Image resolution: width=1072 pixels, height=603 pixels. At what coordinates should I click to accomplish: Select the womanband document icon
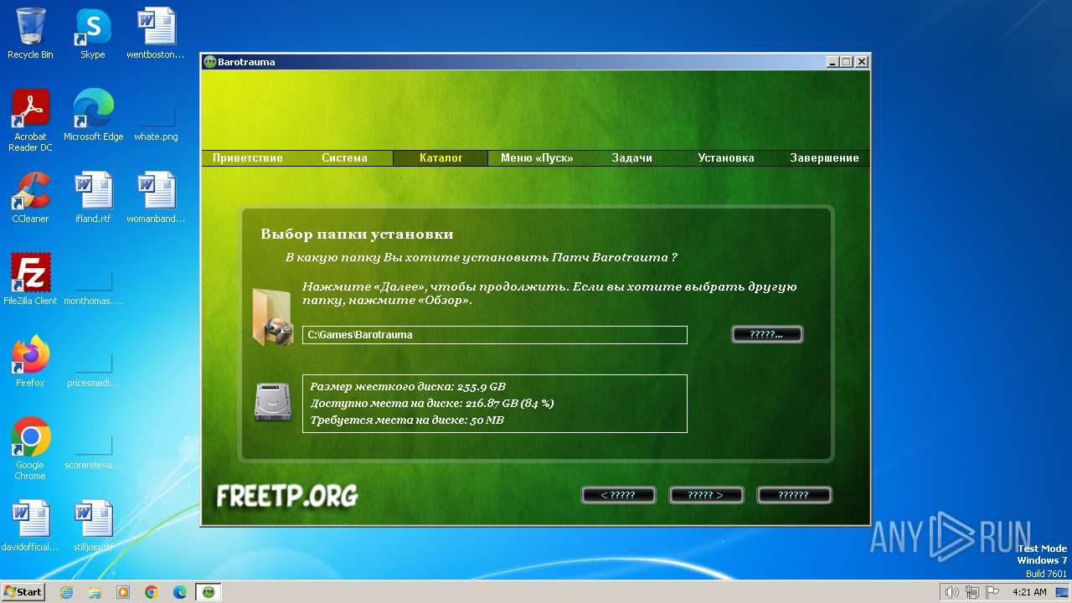point(156,198)
